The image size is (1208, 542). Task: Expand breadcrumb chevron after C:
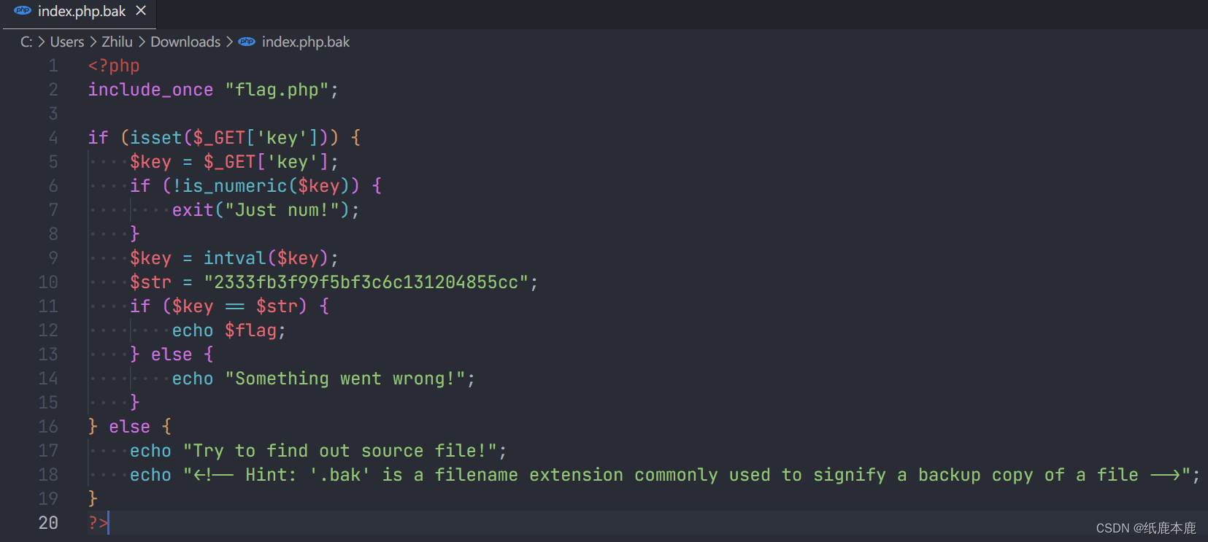(42, 42)
